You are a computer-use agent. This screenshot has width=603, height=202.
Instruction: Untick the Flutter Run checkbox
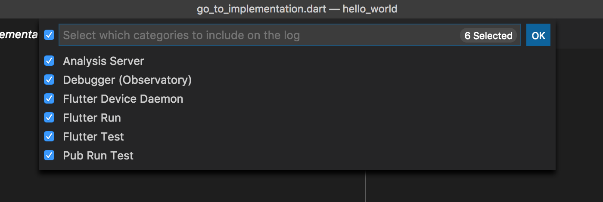(x=49, y=117)
